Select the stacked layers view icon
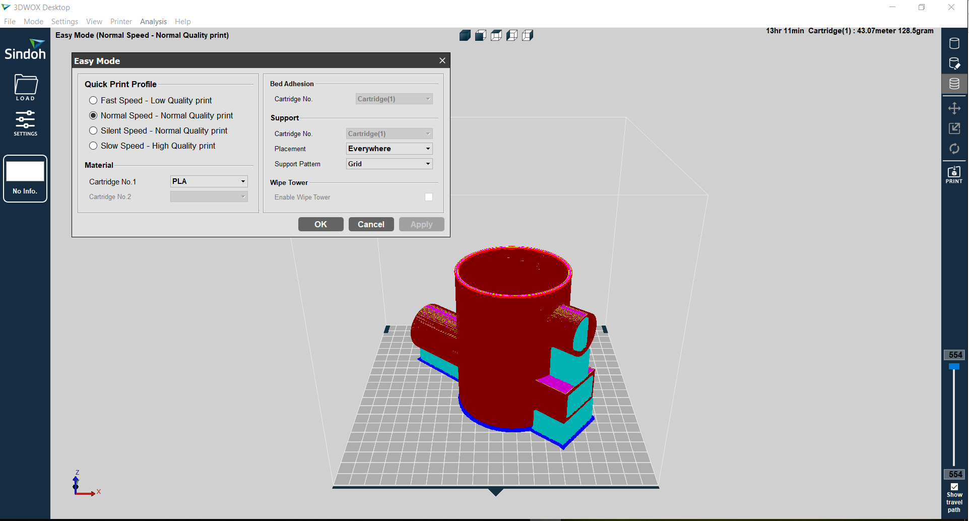Viewport: 969px width, 521px height. coord(954,84)
